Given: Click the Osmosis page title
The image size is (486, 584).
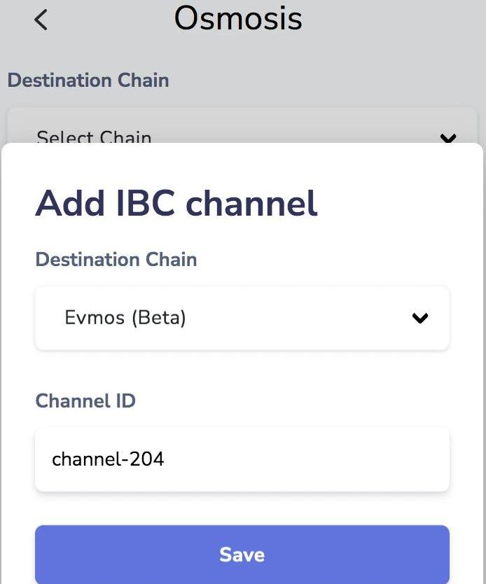Looking at the screenshot, I should point(238,19).
